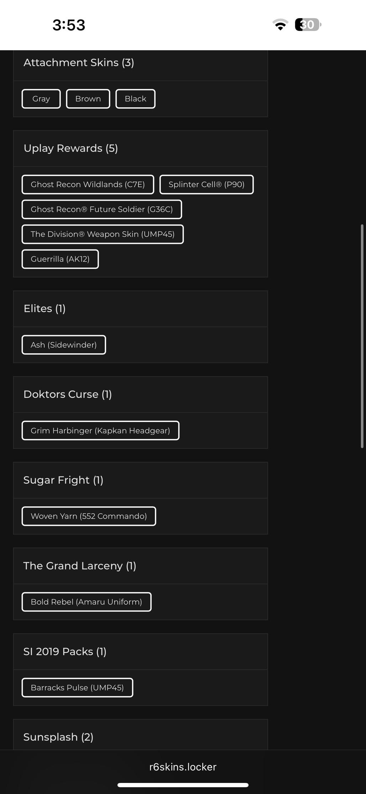This screenshot has width=366, height=794.
Task: Tap Woven Yarn (552 Commando) tag
Action: 89,516
